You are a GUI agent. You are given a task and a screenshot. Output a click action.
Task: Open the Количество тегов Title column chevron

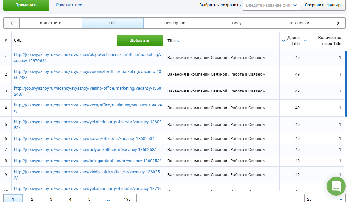[306, 41]
